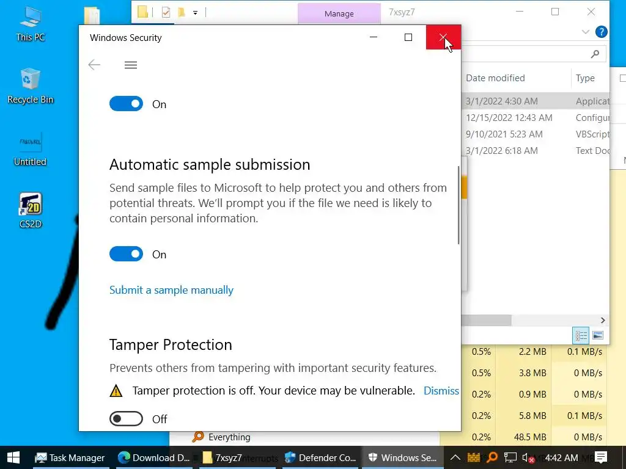Show hidden tray icons chevron

(455, 457)
